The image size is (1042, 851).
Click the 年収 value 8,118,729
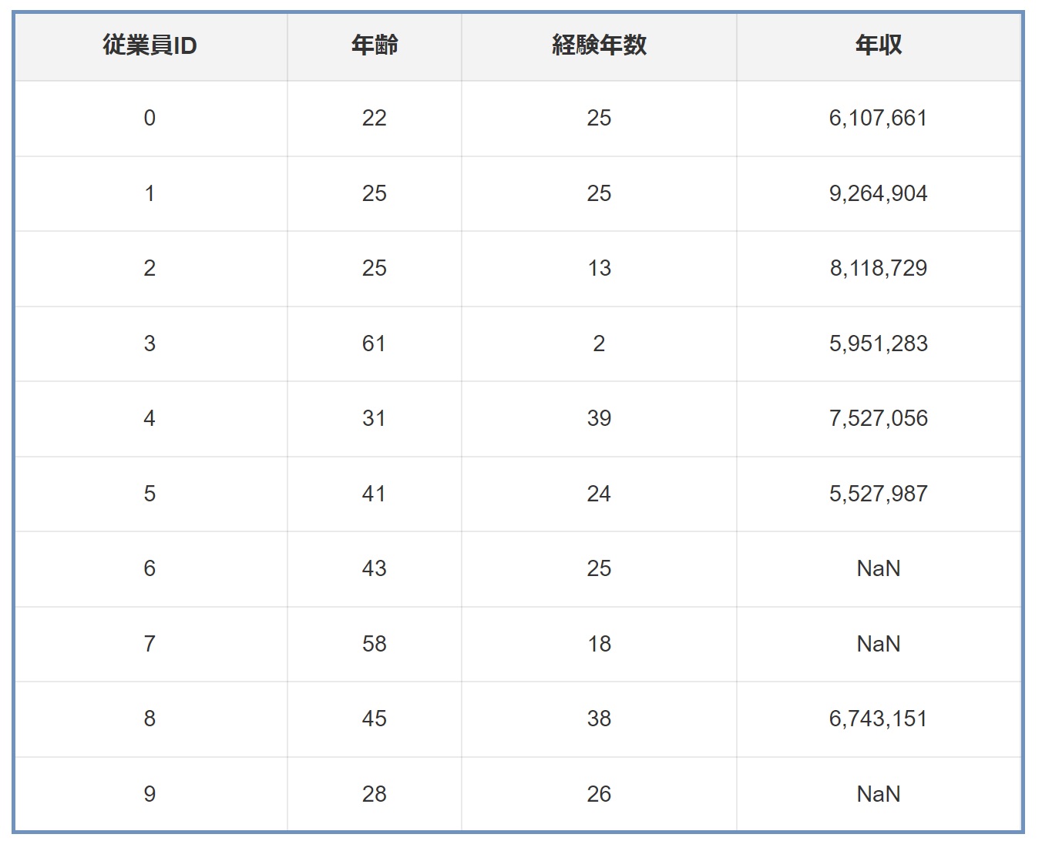coord(879,269)
